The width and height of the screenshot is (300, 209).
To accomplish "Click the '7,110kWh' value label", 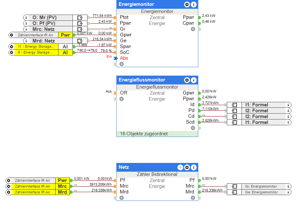I will tap(211, 109).
